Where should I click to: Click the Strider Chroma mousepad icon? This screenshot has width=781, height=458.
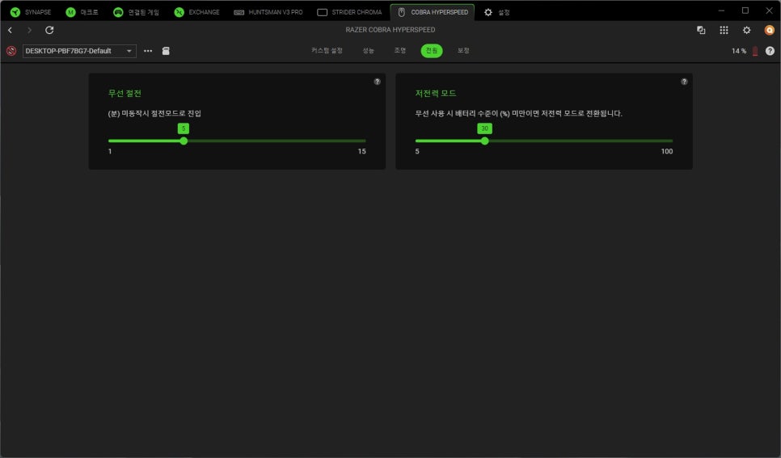(323, 12)
